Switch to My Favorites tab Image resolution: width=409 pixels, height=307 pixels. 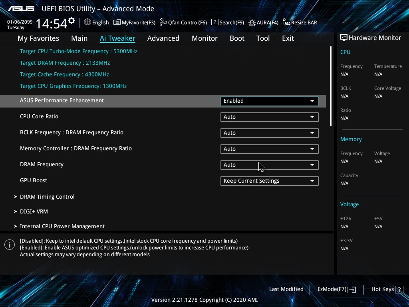click(x=38, y=38)
